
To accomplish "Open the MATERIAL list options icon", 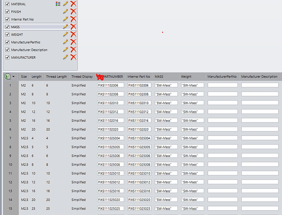I will (58, 4).
